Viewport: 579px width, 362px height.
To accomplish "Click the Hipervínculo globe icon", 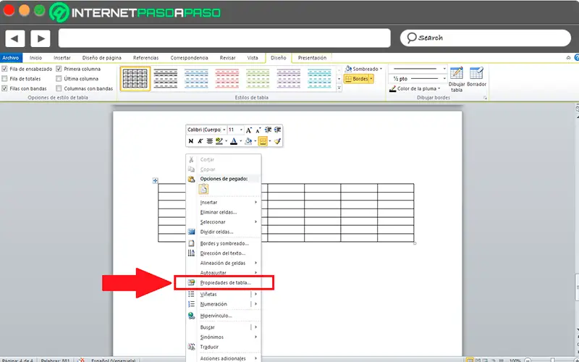I will click(191, 316).
